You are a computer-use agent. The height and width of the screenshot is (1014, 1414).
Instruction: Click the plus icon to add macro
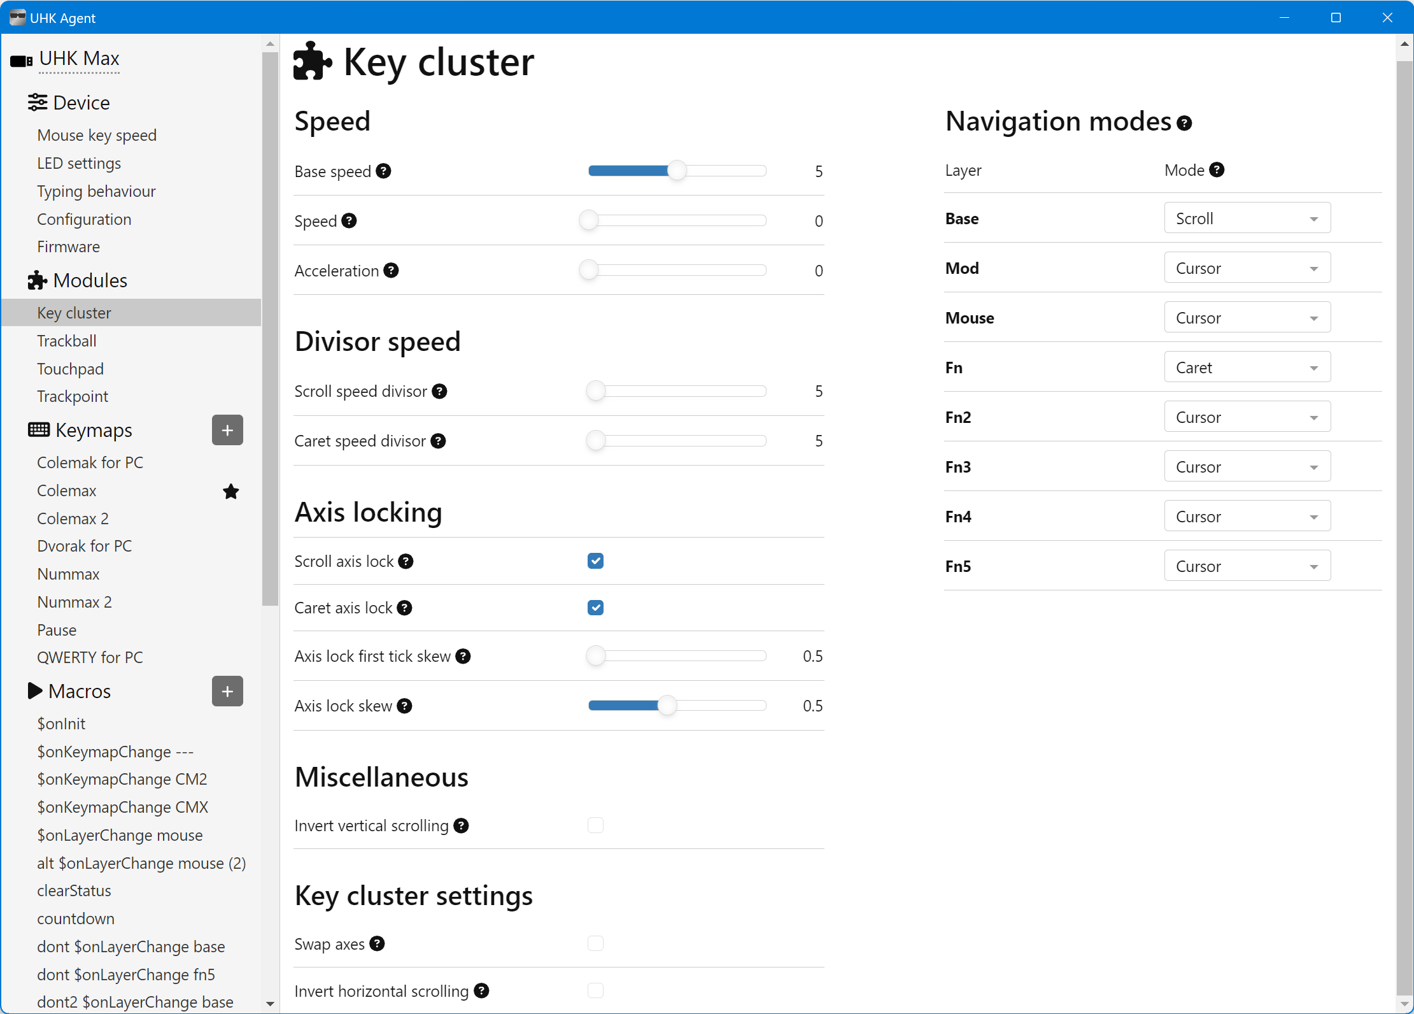[x=227, y=692]
